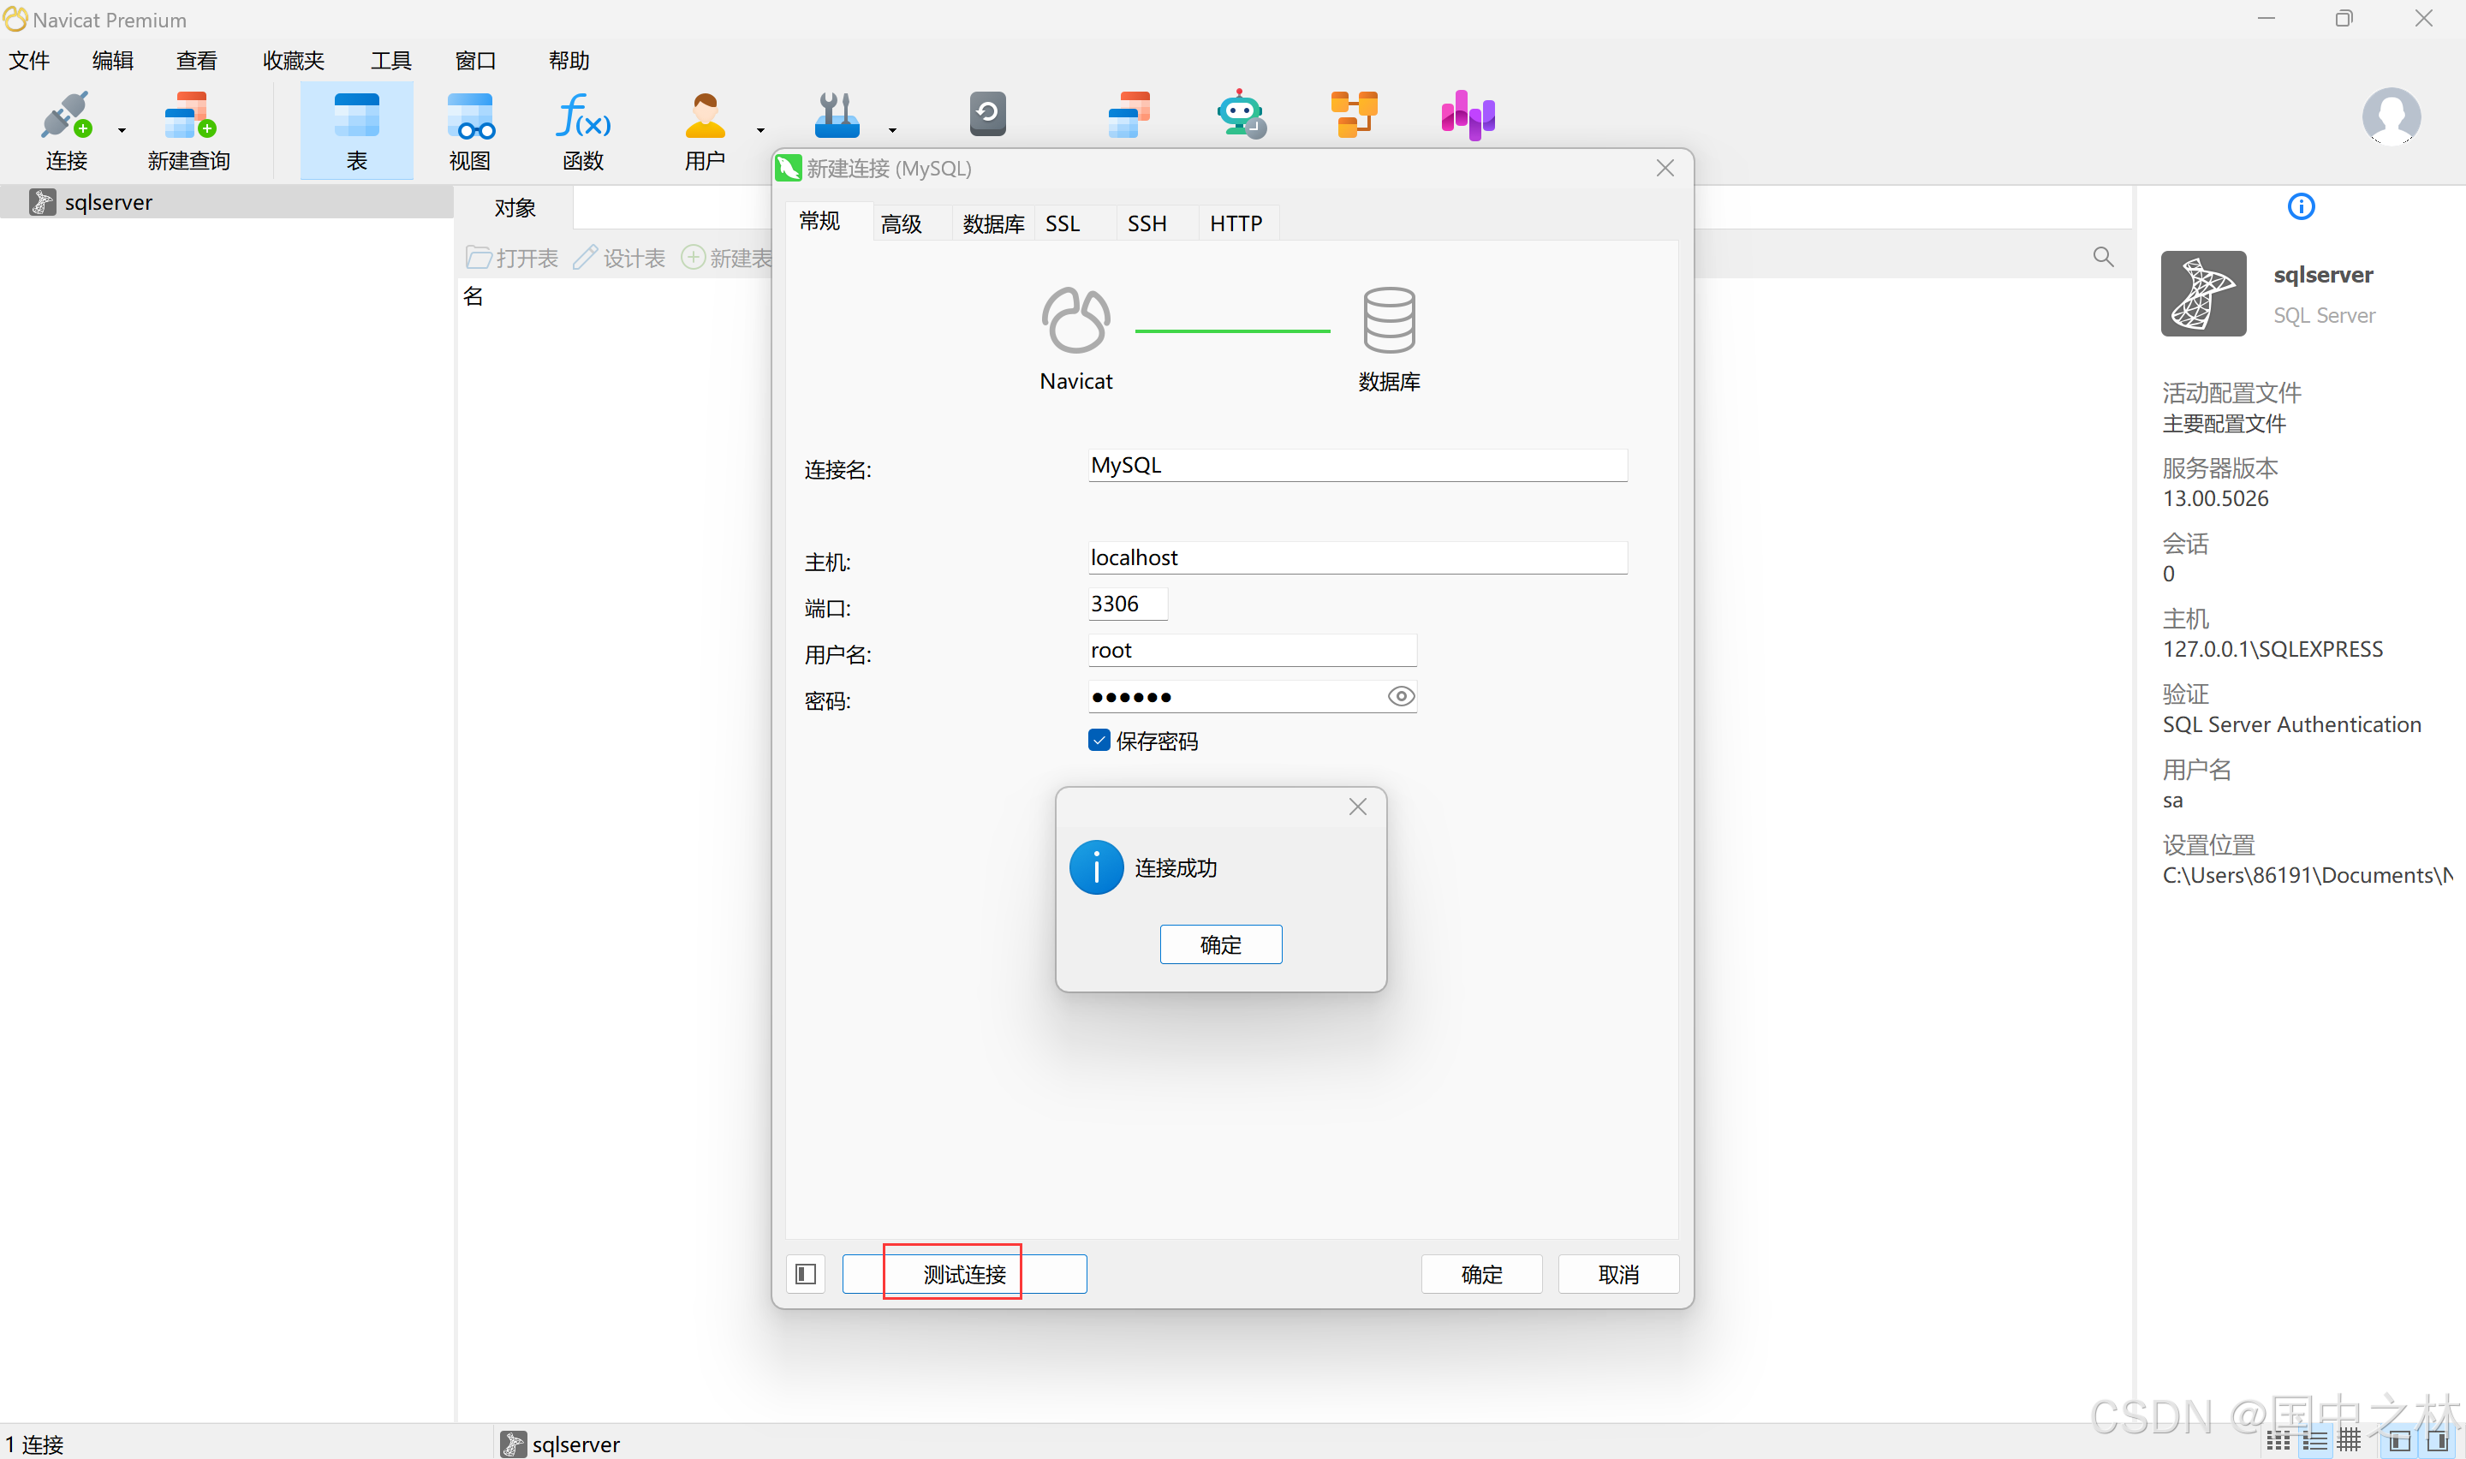Click the 测试连接 button

click(x=964, y=1274)
